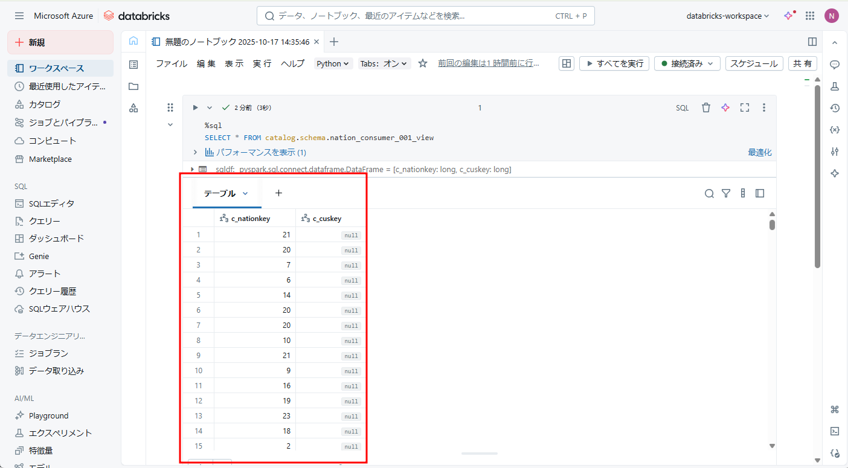
Task: Click the results table vertical scrollbar
Action: (772, 225)
